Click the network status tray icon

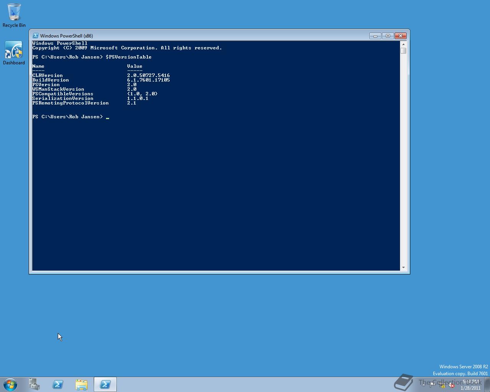pos(442,385)
